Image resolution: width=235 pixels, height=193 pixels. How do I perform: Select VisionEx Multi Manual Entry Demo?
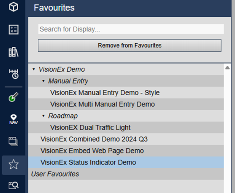tap(102, 104)
